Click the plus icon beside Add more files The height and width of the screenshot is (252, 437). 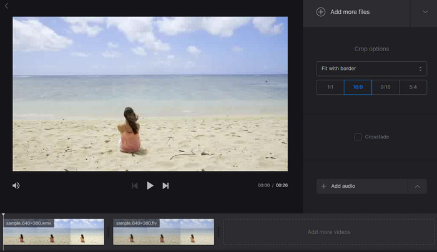tap(321, 12)
